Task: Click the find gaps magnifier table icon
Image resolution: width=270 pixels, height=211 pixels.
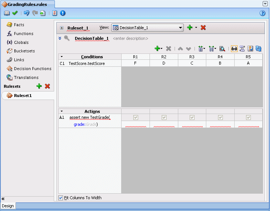Action: click(x=222, y=49)
